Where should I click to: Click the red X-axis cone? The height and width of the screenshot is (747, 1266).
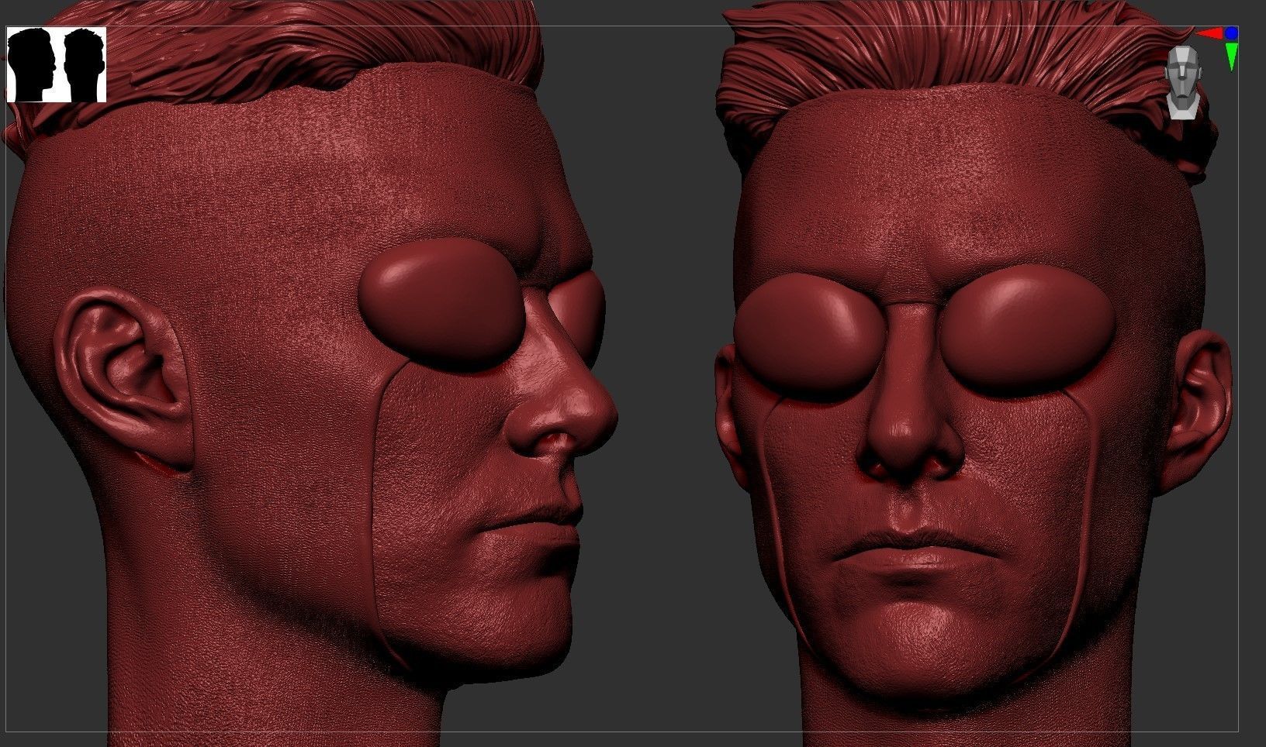tap(1209, 33)
